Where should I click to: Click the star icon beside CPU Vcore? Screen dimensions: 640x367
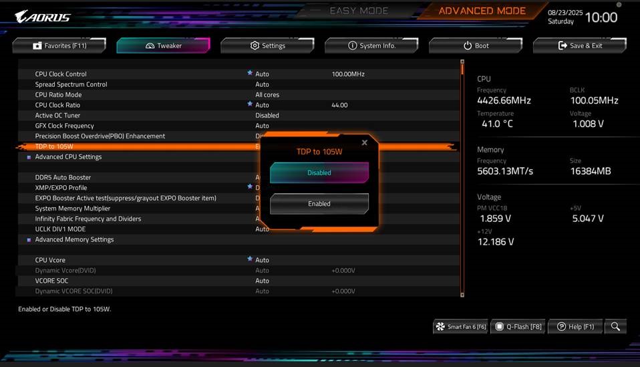[250, 259]
